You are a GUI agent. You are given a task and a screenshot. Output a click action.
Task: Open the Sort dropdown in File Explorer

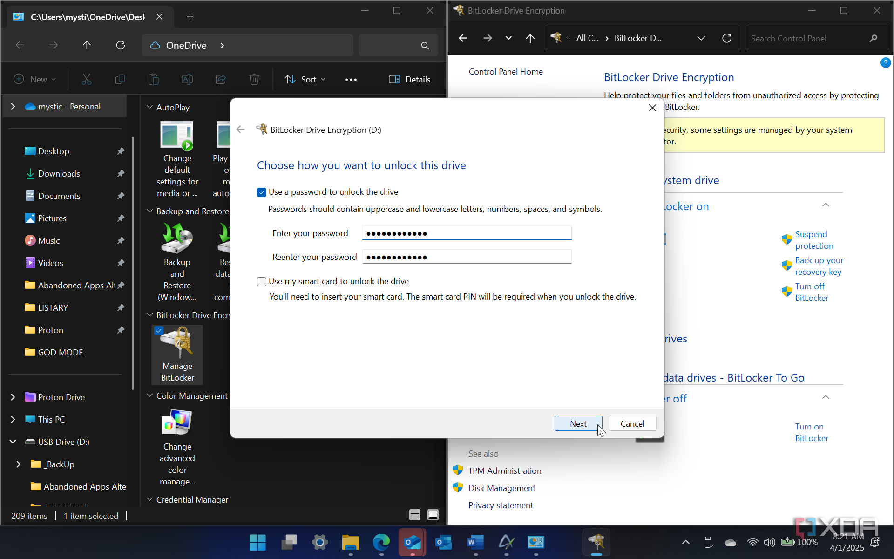pyautogui.click(x=305, y=80)
